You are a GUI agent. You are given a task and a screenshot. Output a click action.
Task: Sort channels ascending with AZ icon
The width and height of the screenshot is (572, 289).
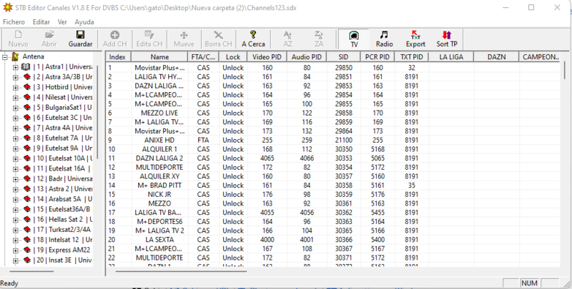(288, 35)
